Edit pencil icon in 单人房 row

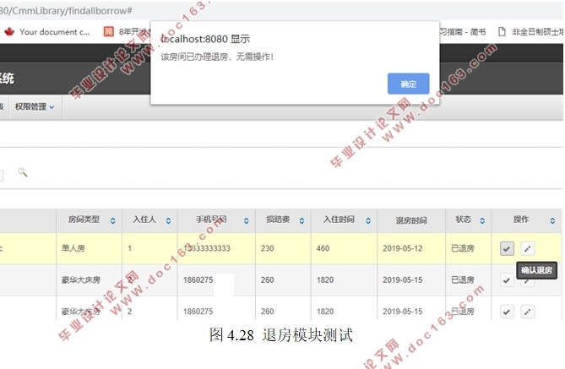[x=528, y=248]
